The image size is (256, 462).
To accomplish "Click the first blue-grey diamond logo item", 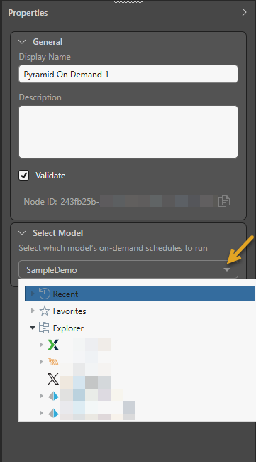I will 53,397.
